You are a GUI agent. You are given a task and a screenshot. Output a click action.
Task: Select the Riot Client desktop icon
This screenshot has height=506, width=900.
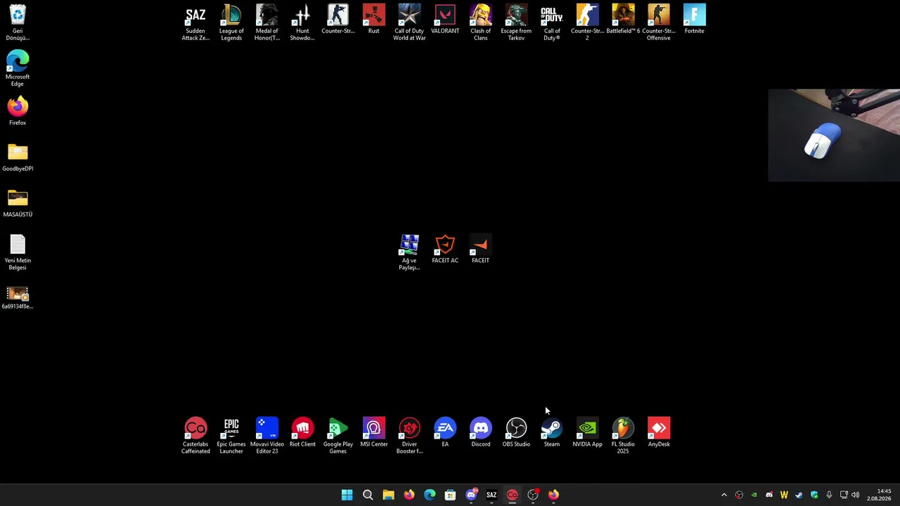pos(302,432)
